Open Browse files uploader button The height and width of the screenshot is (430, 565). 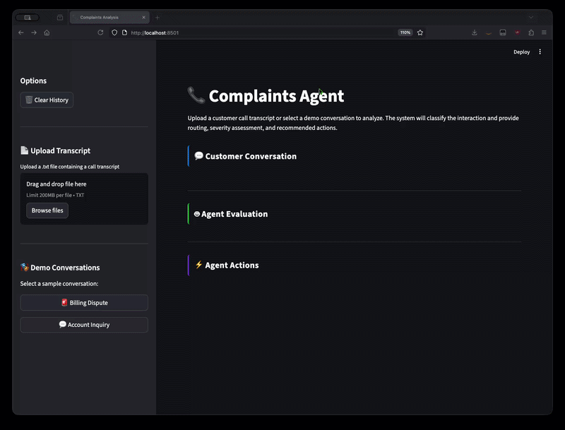pyautogui.click(x=47, y=210)
